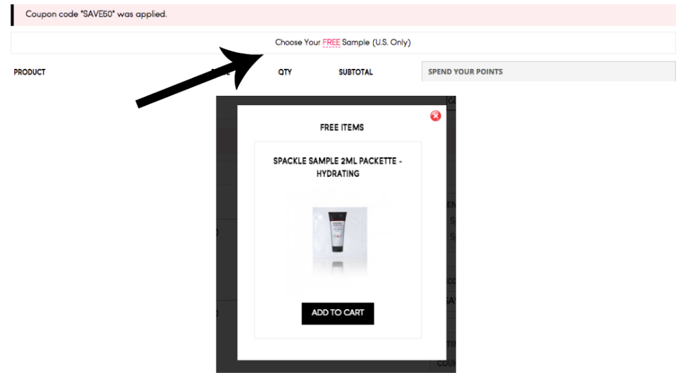Click the dark overlay left of popup
This screenshot has height=381, width=680.
tap(226, 234)
